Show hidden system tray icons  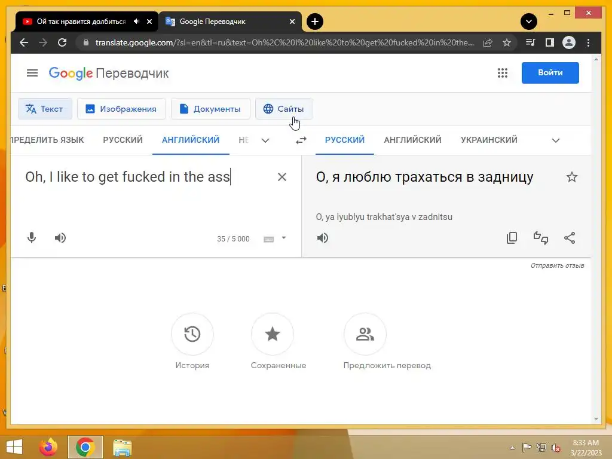[512, 448]
